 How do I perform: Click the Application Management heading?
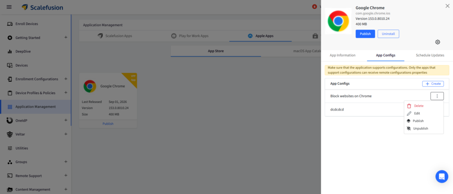pos(103,25)
